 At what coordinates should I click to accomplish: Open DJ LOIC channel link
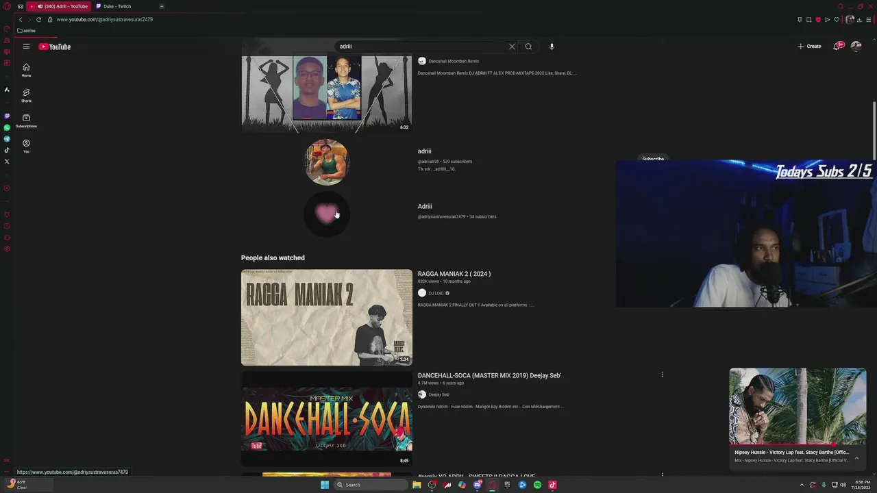click(x=436, y=293)
